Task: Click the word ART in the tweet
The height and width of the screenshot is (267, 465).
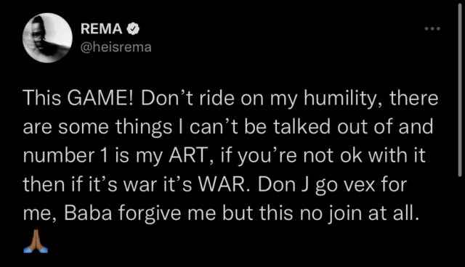Action: click(187, 155)
